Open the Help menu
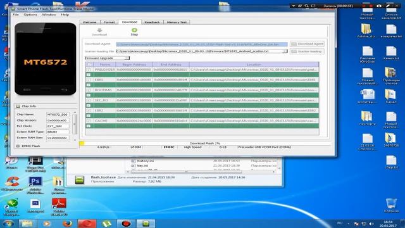The height and width of the screenshot is (228, 405). (65, 15)
